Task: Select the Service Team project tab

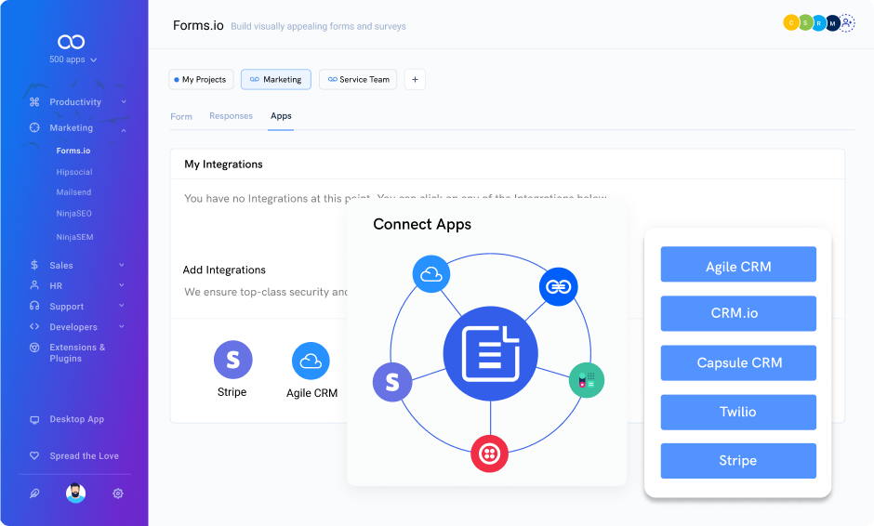Action: [x=358, y=80]
